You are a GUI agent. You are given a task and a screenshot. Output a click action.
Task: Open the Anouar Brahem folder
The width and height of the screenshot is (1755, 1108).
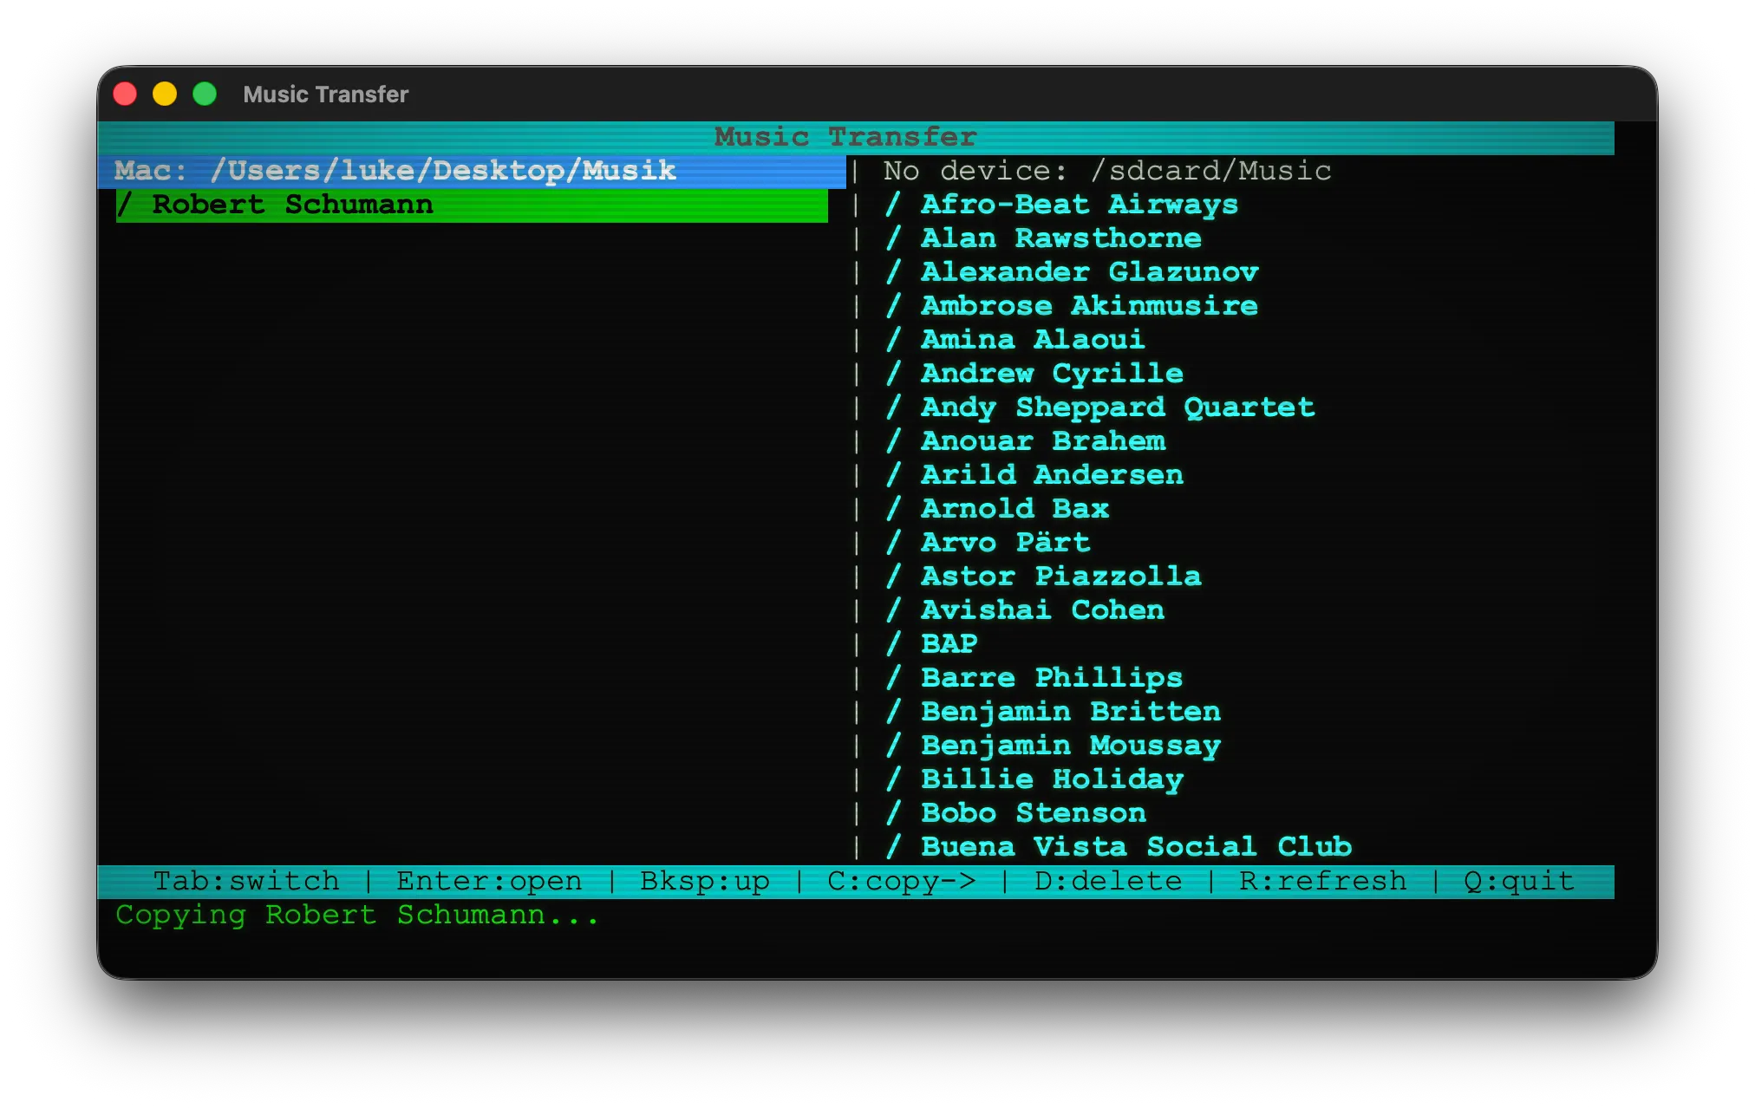pos(1041,440)
